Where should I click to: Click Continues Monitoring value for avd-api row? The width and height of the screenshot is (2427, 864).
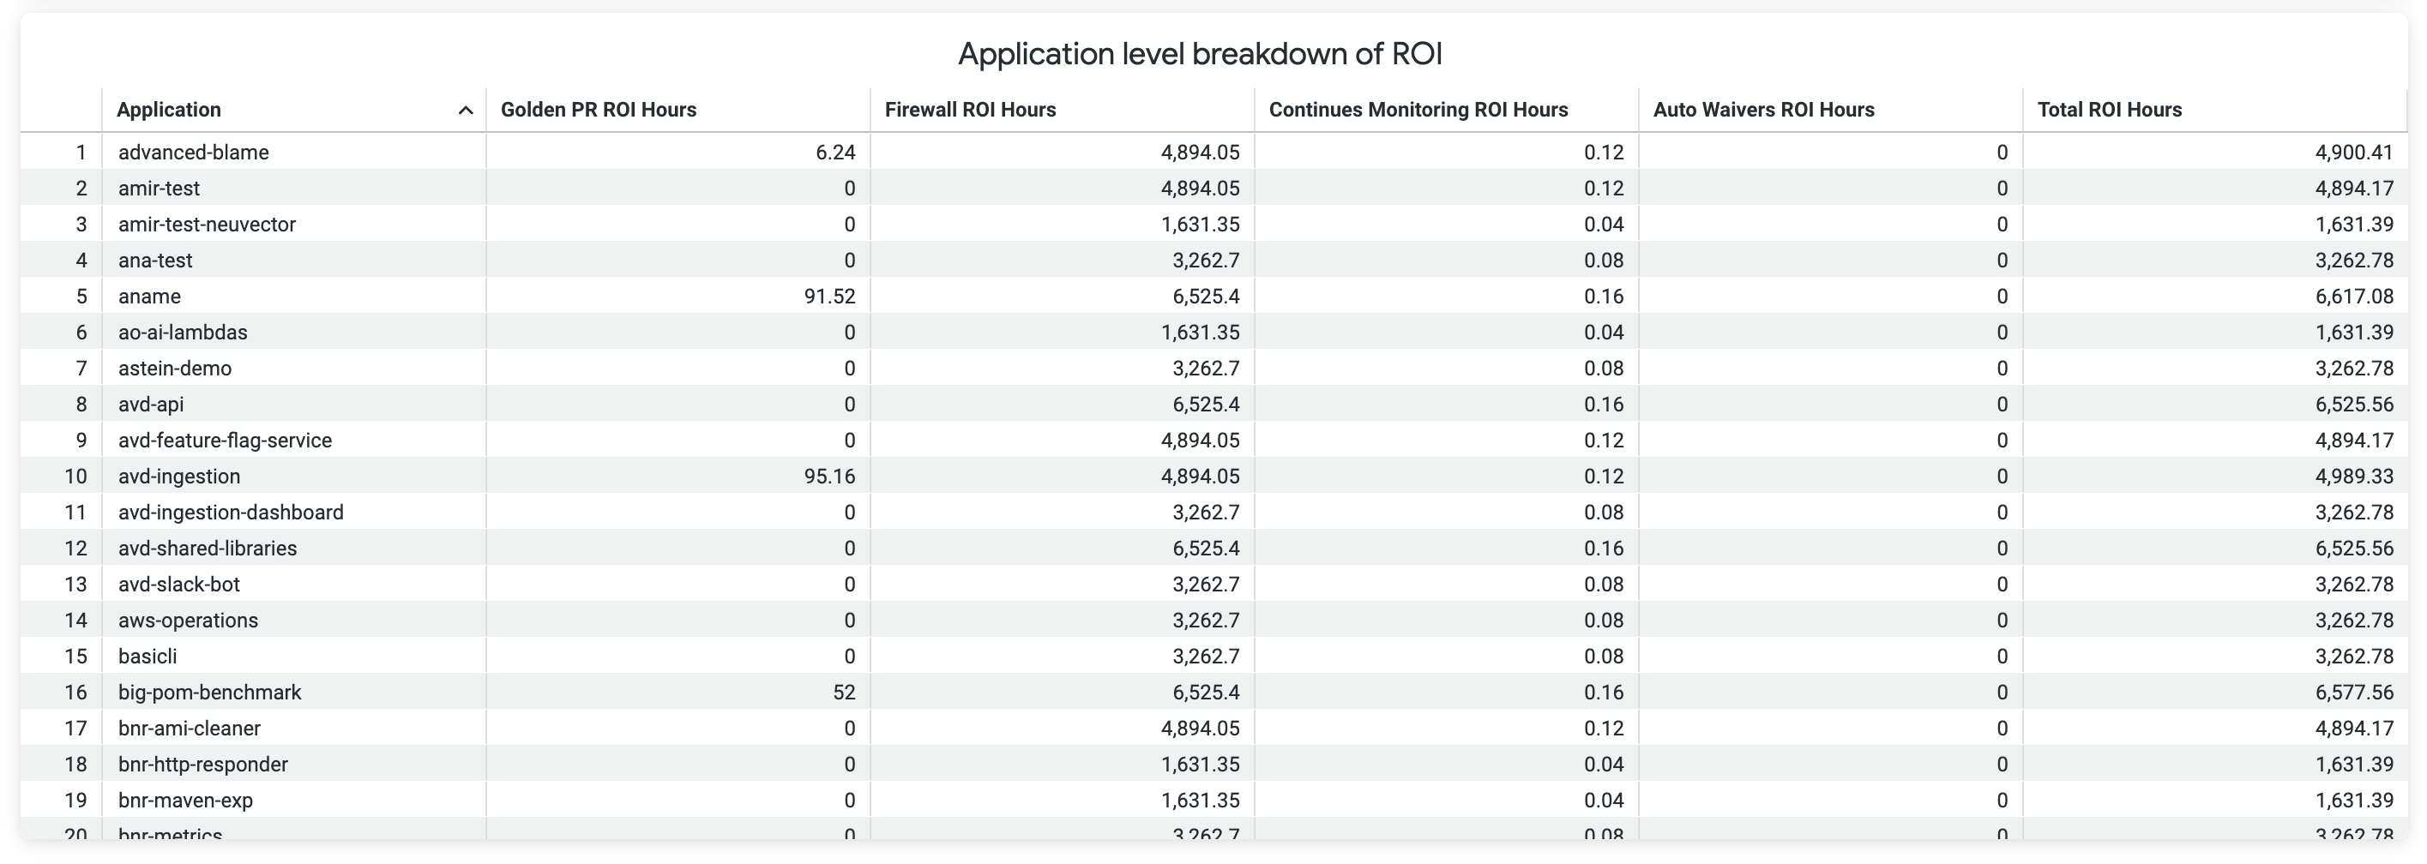pyautogui.click(x=1604, y=405)
